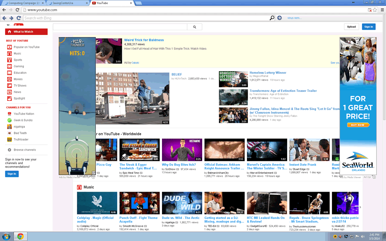Click the top-right Sign in button

point(368,27)
